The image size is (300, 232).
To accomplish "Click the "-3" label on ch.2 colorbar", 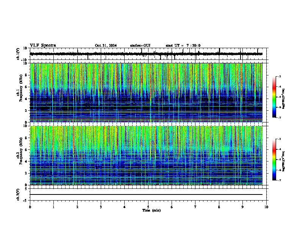I will (279, 139).
